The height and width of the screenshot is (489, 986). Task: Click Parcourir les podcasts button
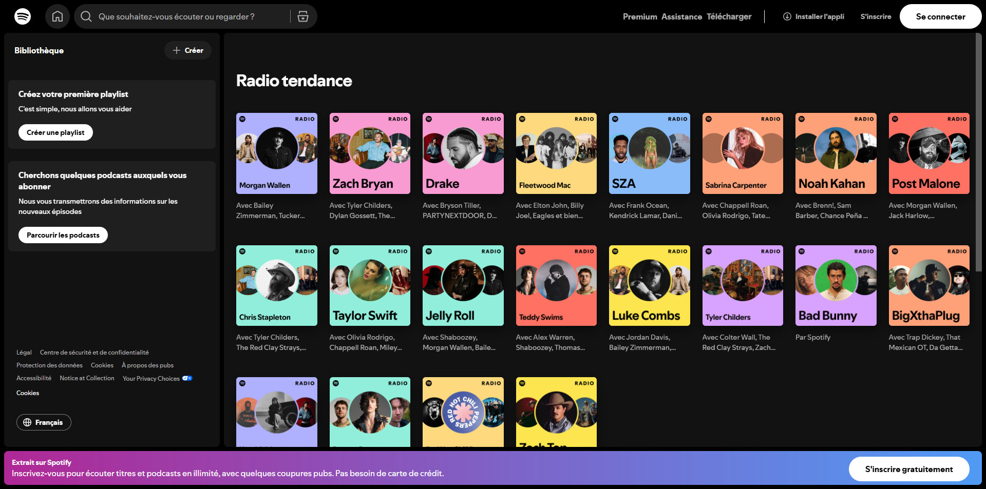(x=63, y=235)
